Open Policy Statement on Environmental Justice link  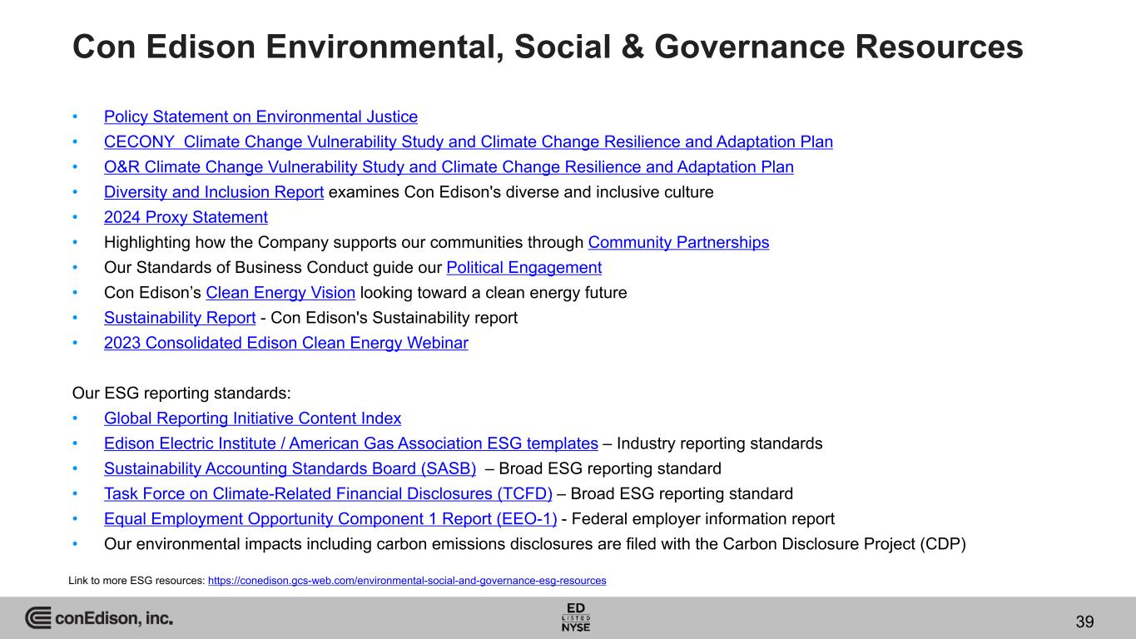[x=260, y=116]
